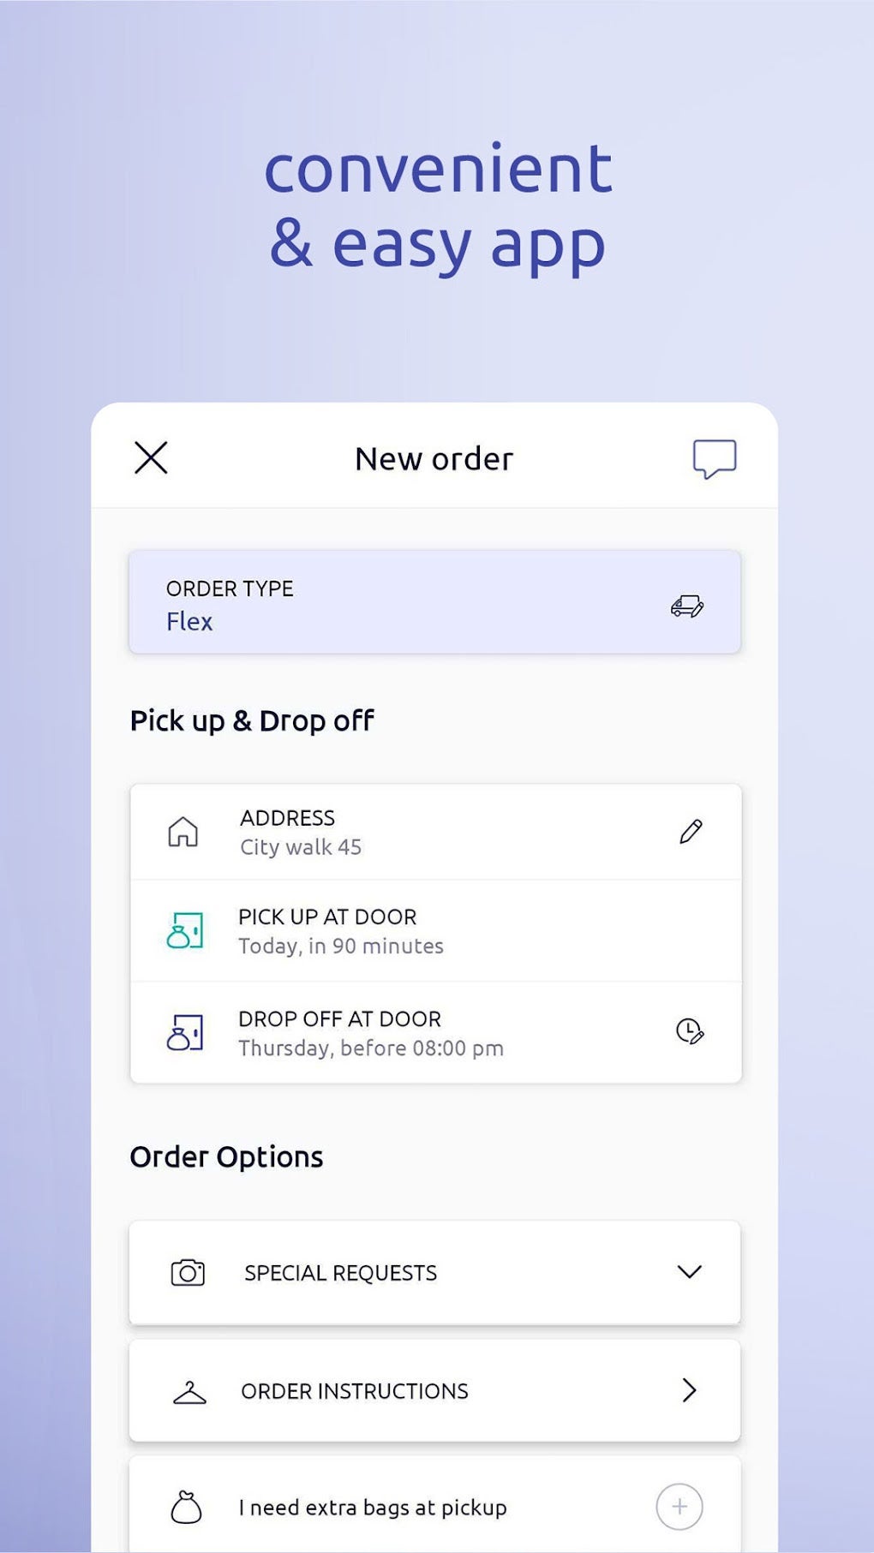This screenshot has height=1553, width=874.
Task: Close the New order screen with X
Action: [151, 457]
